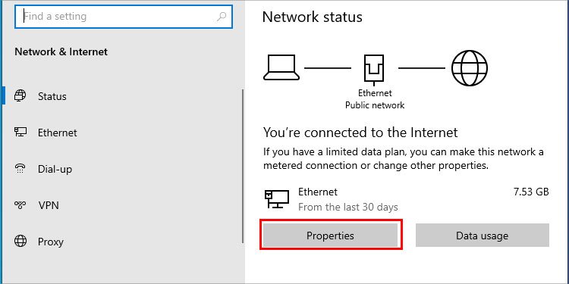Click the 7.53 GB usage value
This screenshot has height=284, width=569.
[x=531, y=192]
